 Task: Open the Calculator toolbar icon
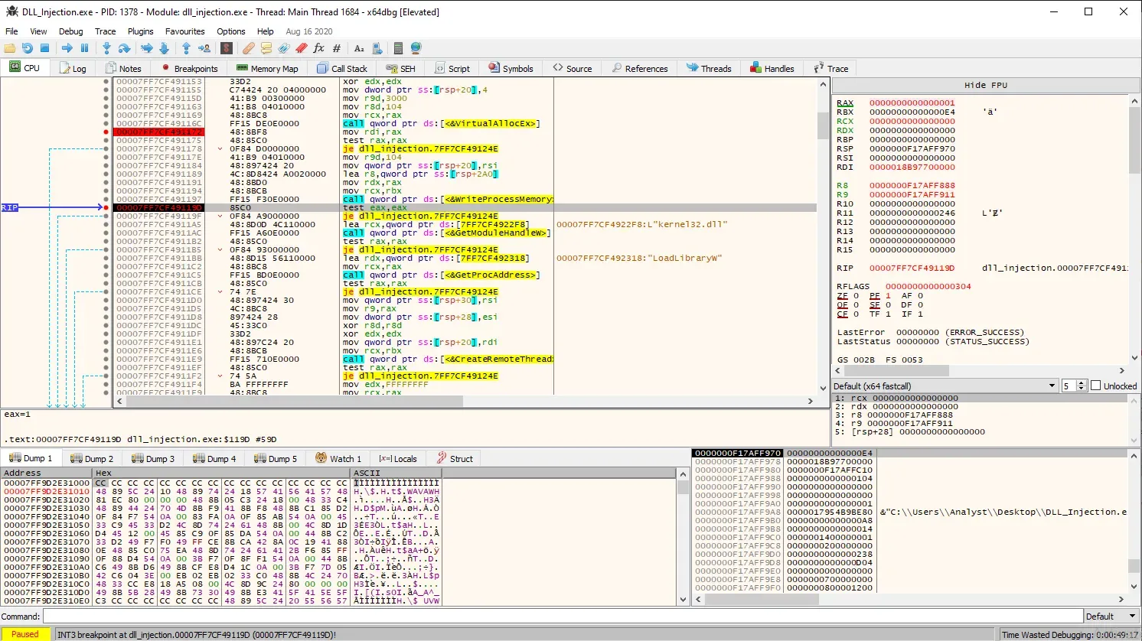point(398,48)
